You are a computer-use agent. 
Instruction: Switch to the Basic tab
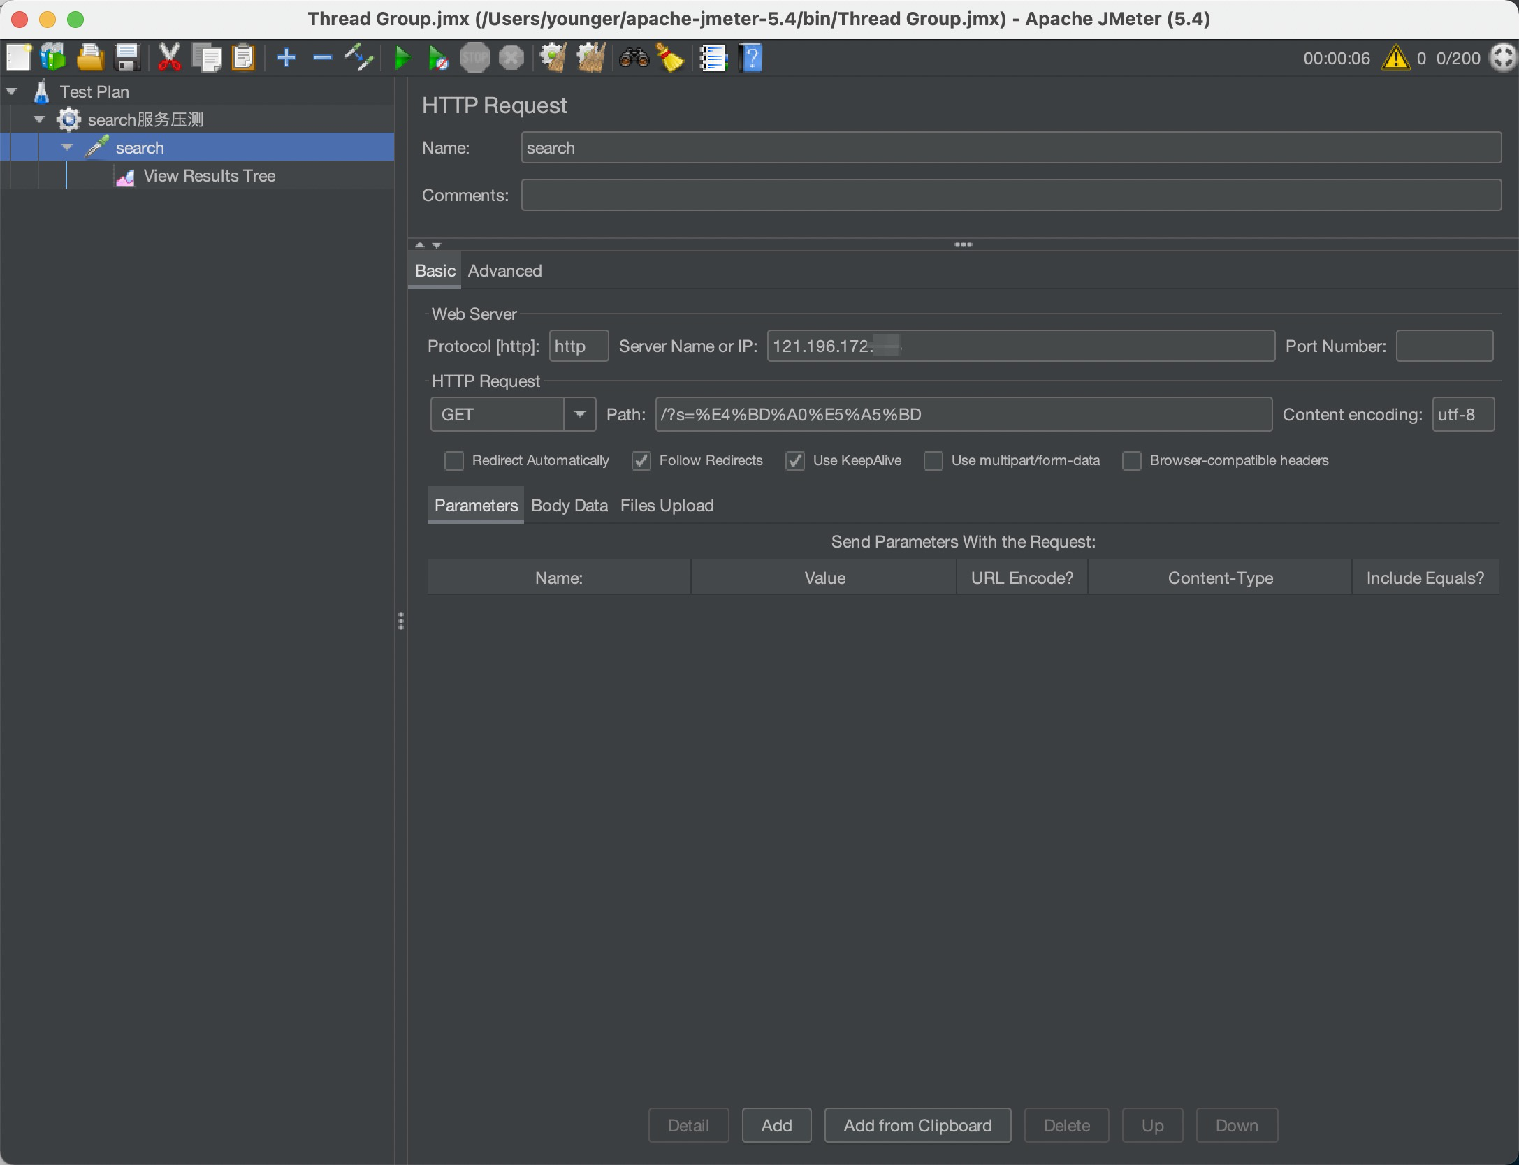(x=435, y=271)
